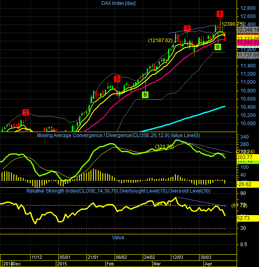
Task: Click the 0.5 Value axis label
Action: coord(244,245)
